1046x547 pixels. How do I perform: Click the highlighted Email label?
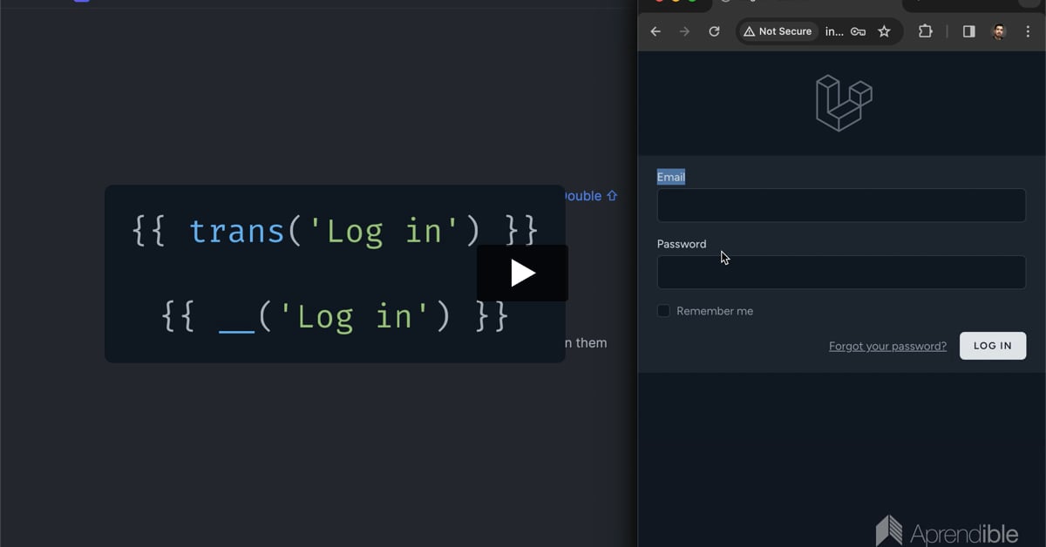671,177
